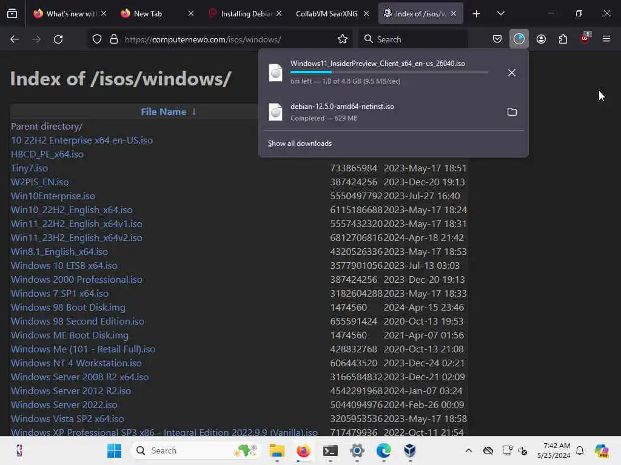The height and width of the screenshot is (465, 621).
Task: Download Windows 2000 Professional.iso
Action: coord(77,280)
